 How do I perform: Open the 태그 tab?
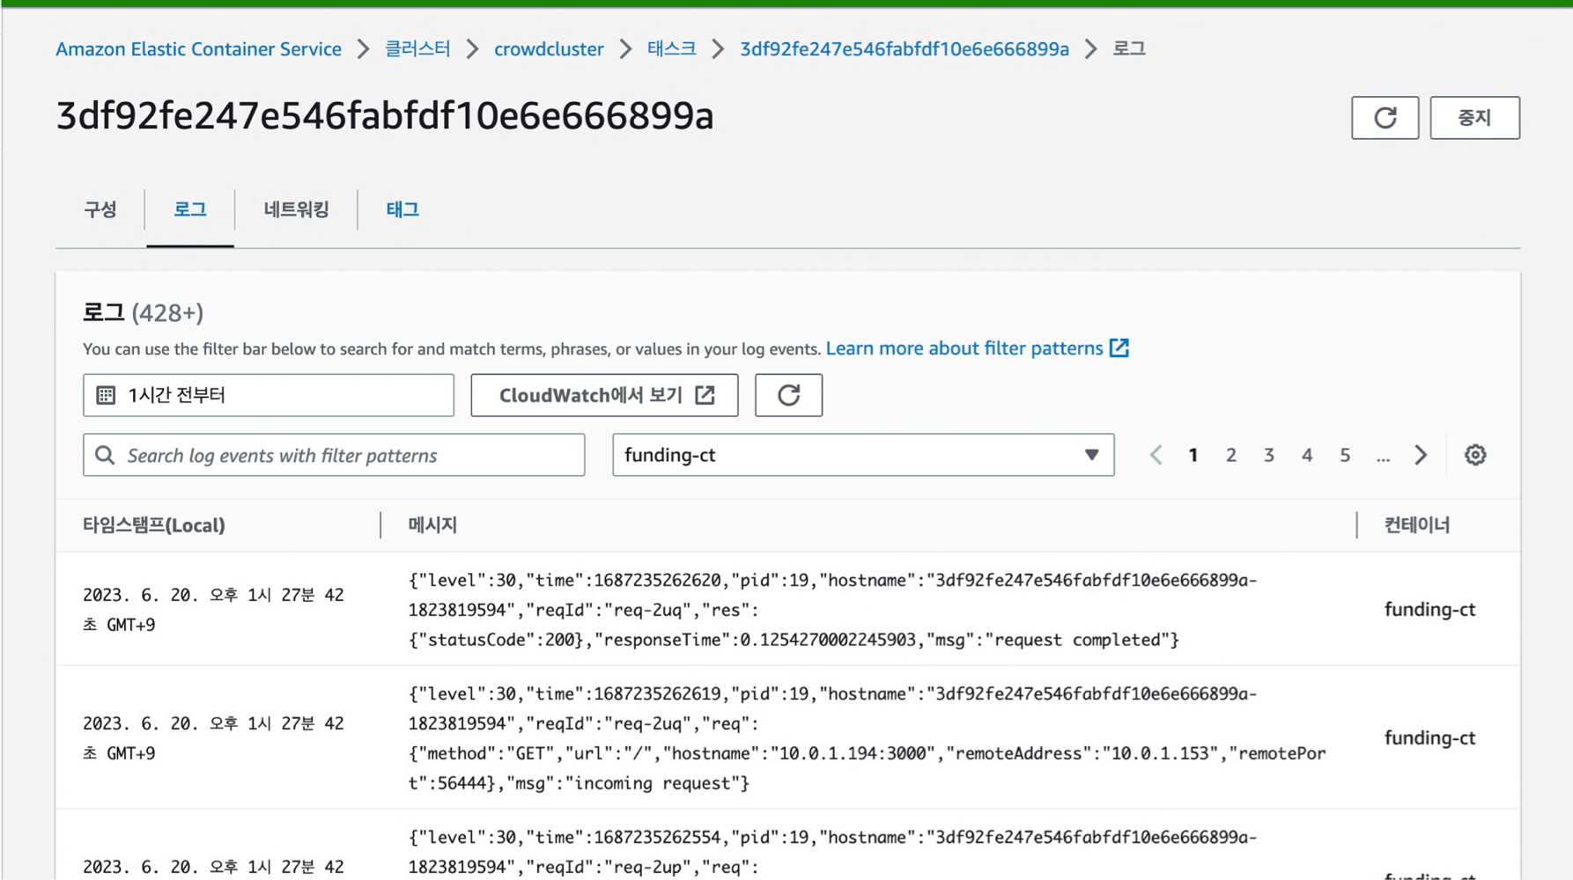tap(402, 209)
